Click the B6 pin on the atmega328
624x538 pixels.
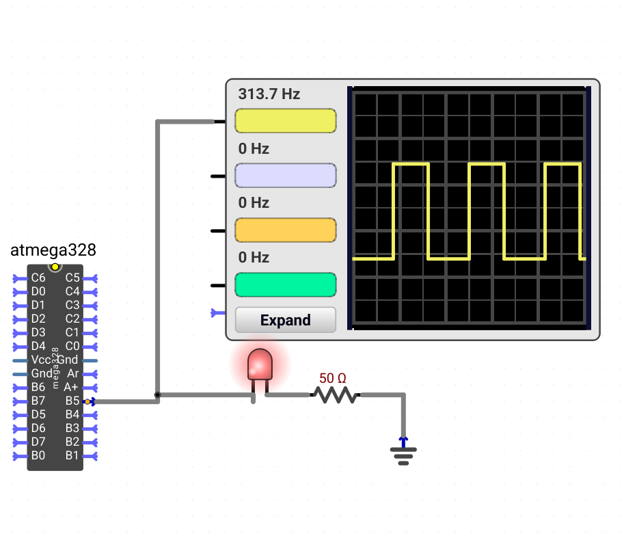20,388
